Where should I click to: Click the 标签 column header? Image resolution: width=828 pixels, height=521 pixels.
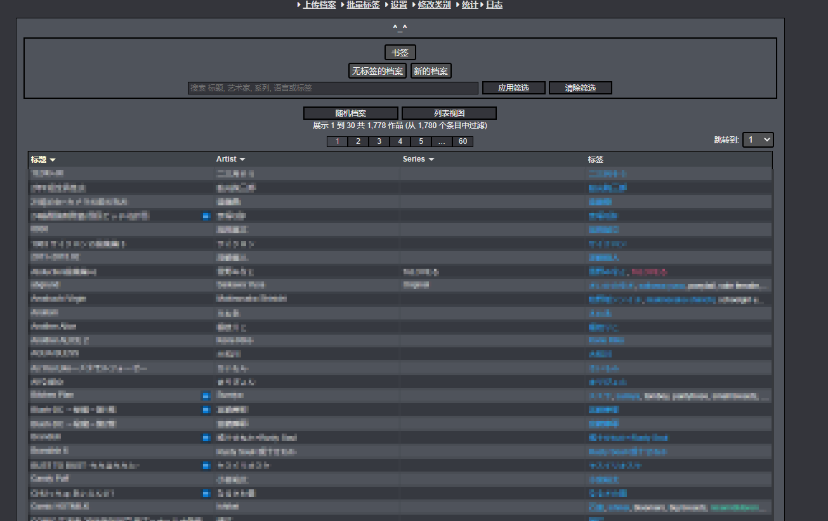596,160
